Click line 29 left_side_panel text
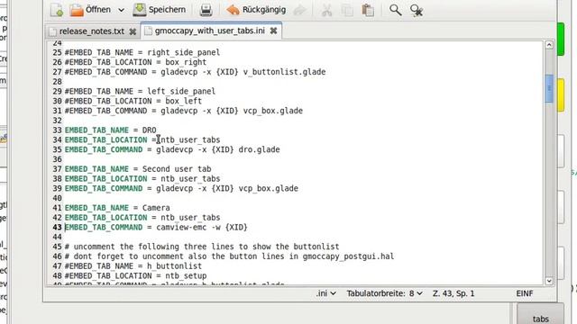This screenshot has width=577, height=324. tap(181, 92)
